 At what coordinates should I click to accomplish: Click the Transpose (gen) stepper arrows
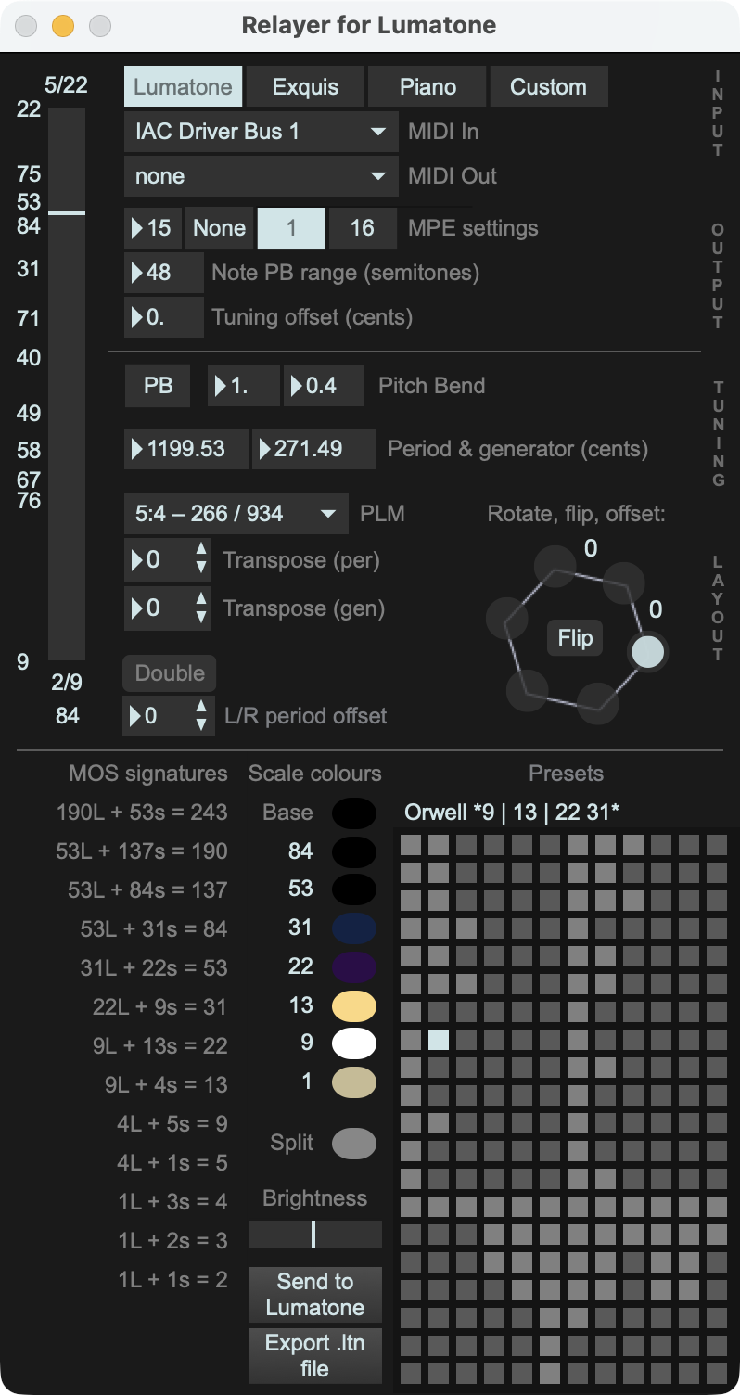tap(201, 608)
